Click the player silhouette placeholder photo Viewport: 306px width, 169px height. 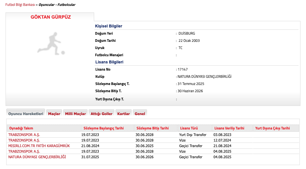[x=51, y=44]
